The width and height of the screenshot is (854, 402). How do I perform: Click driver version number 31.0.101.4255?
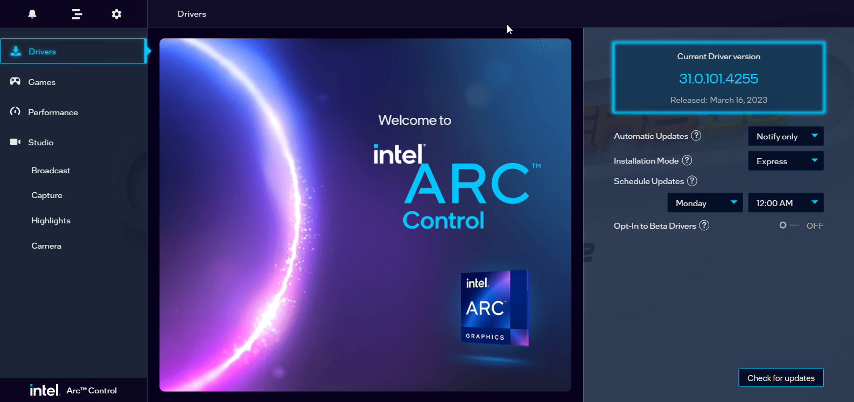tap(718, 79)
